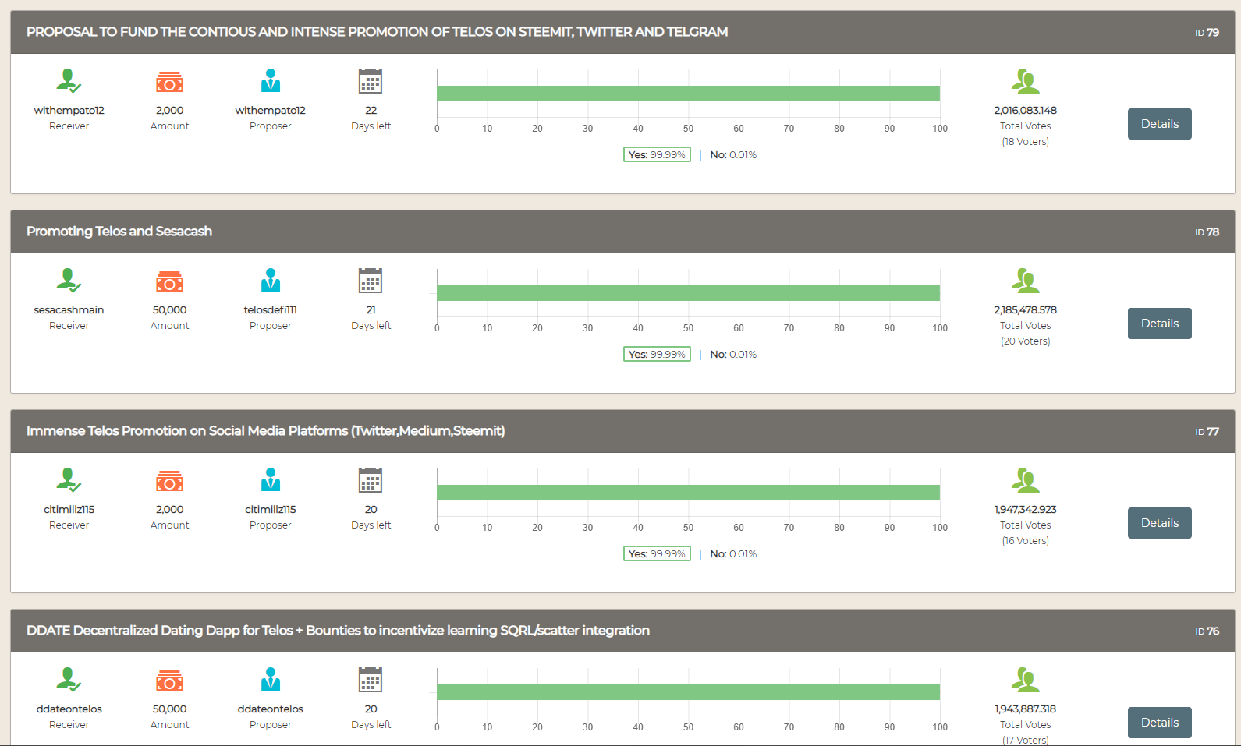Viewport: 1241px width, 746px height.
Task: Open Details for DDATE dating dapp proposal
Action: (1159, 723)
